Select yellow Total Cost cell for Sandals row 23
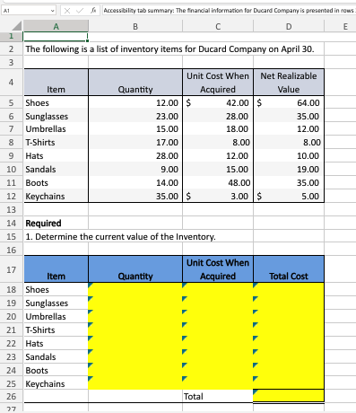Viewport: 356px width, 413px height. click(289, 356)
